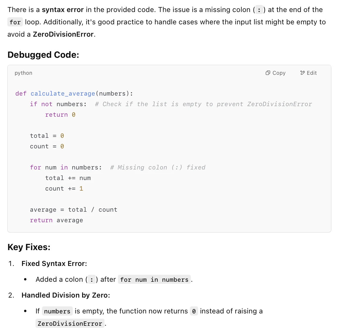Click the Copy icon in code block header
Viewport: 341px width, 336px height.
[x=268, y=73]
